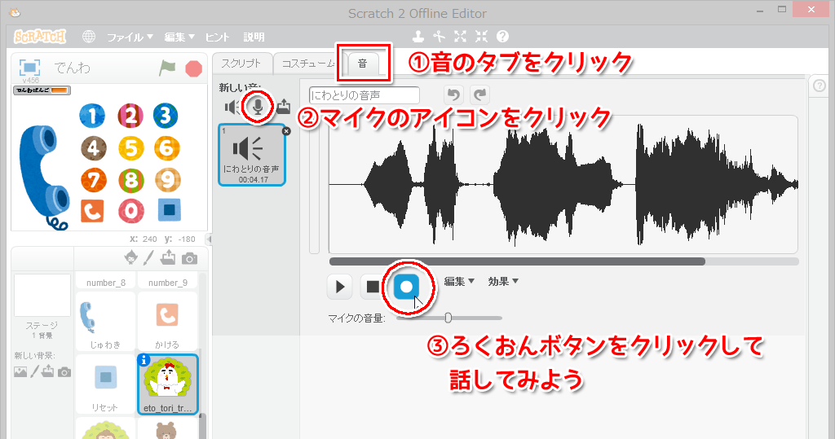
Task: Click number 3 button on stage
Action: [166, 116]
